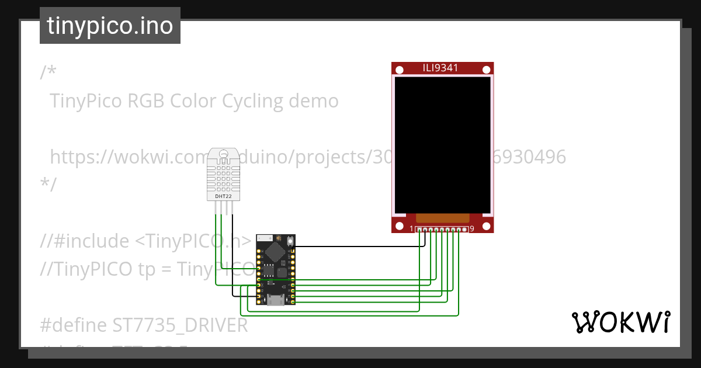Click the DHT22 sensor component
Viewport: 701px width, 368px height.
(x=223, y=174)
